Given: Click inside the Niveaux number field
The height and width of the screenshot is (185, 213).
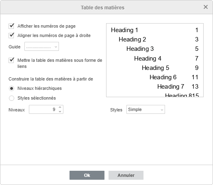Looking at the screenshot, I should [x=43, y=109].
